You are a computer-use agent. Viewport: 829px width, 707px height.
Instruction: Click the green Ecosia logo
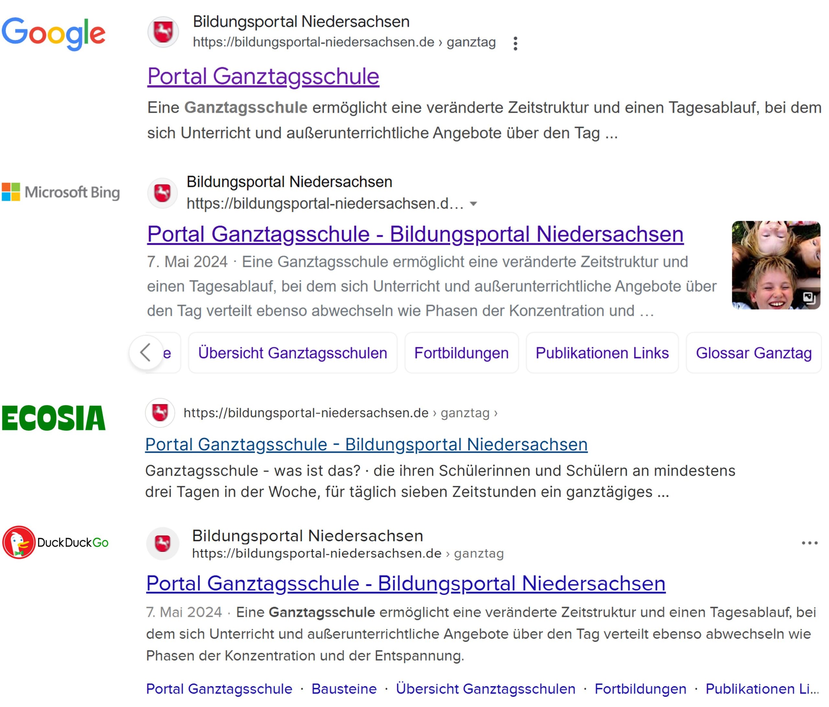tap(54, 418)
